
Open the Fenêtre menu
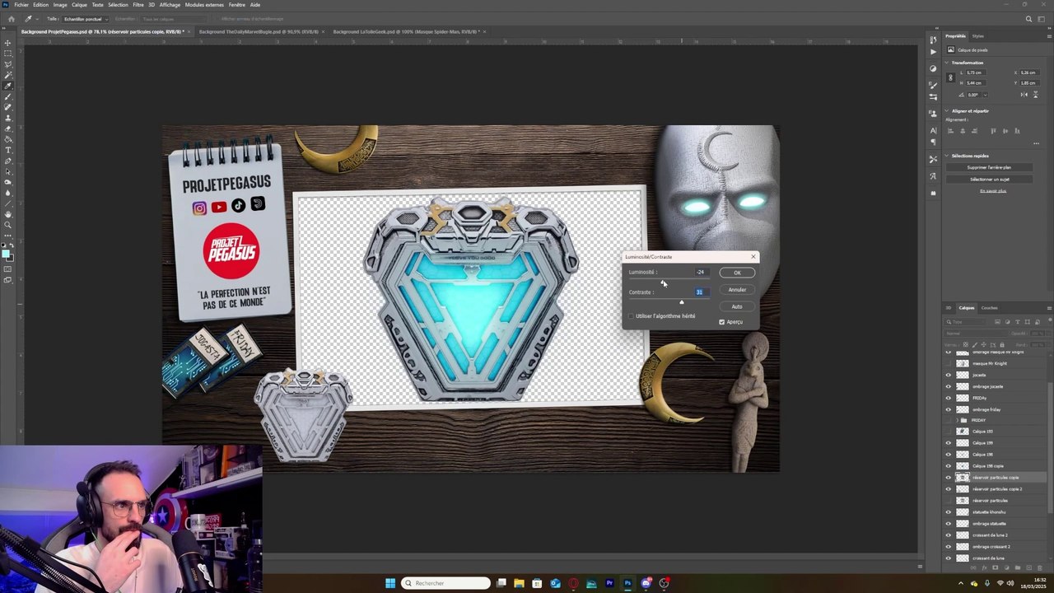(236, 5)
